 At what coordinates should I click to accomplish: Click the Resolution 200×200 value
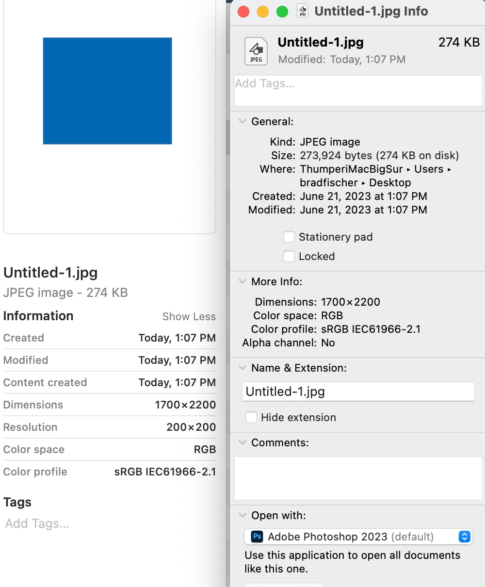pos(191,427)
